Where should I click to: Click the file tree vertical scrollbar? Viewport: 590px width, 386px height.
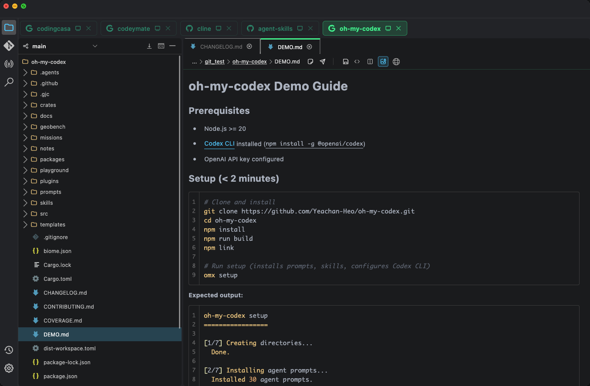pos(180,191)
